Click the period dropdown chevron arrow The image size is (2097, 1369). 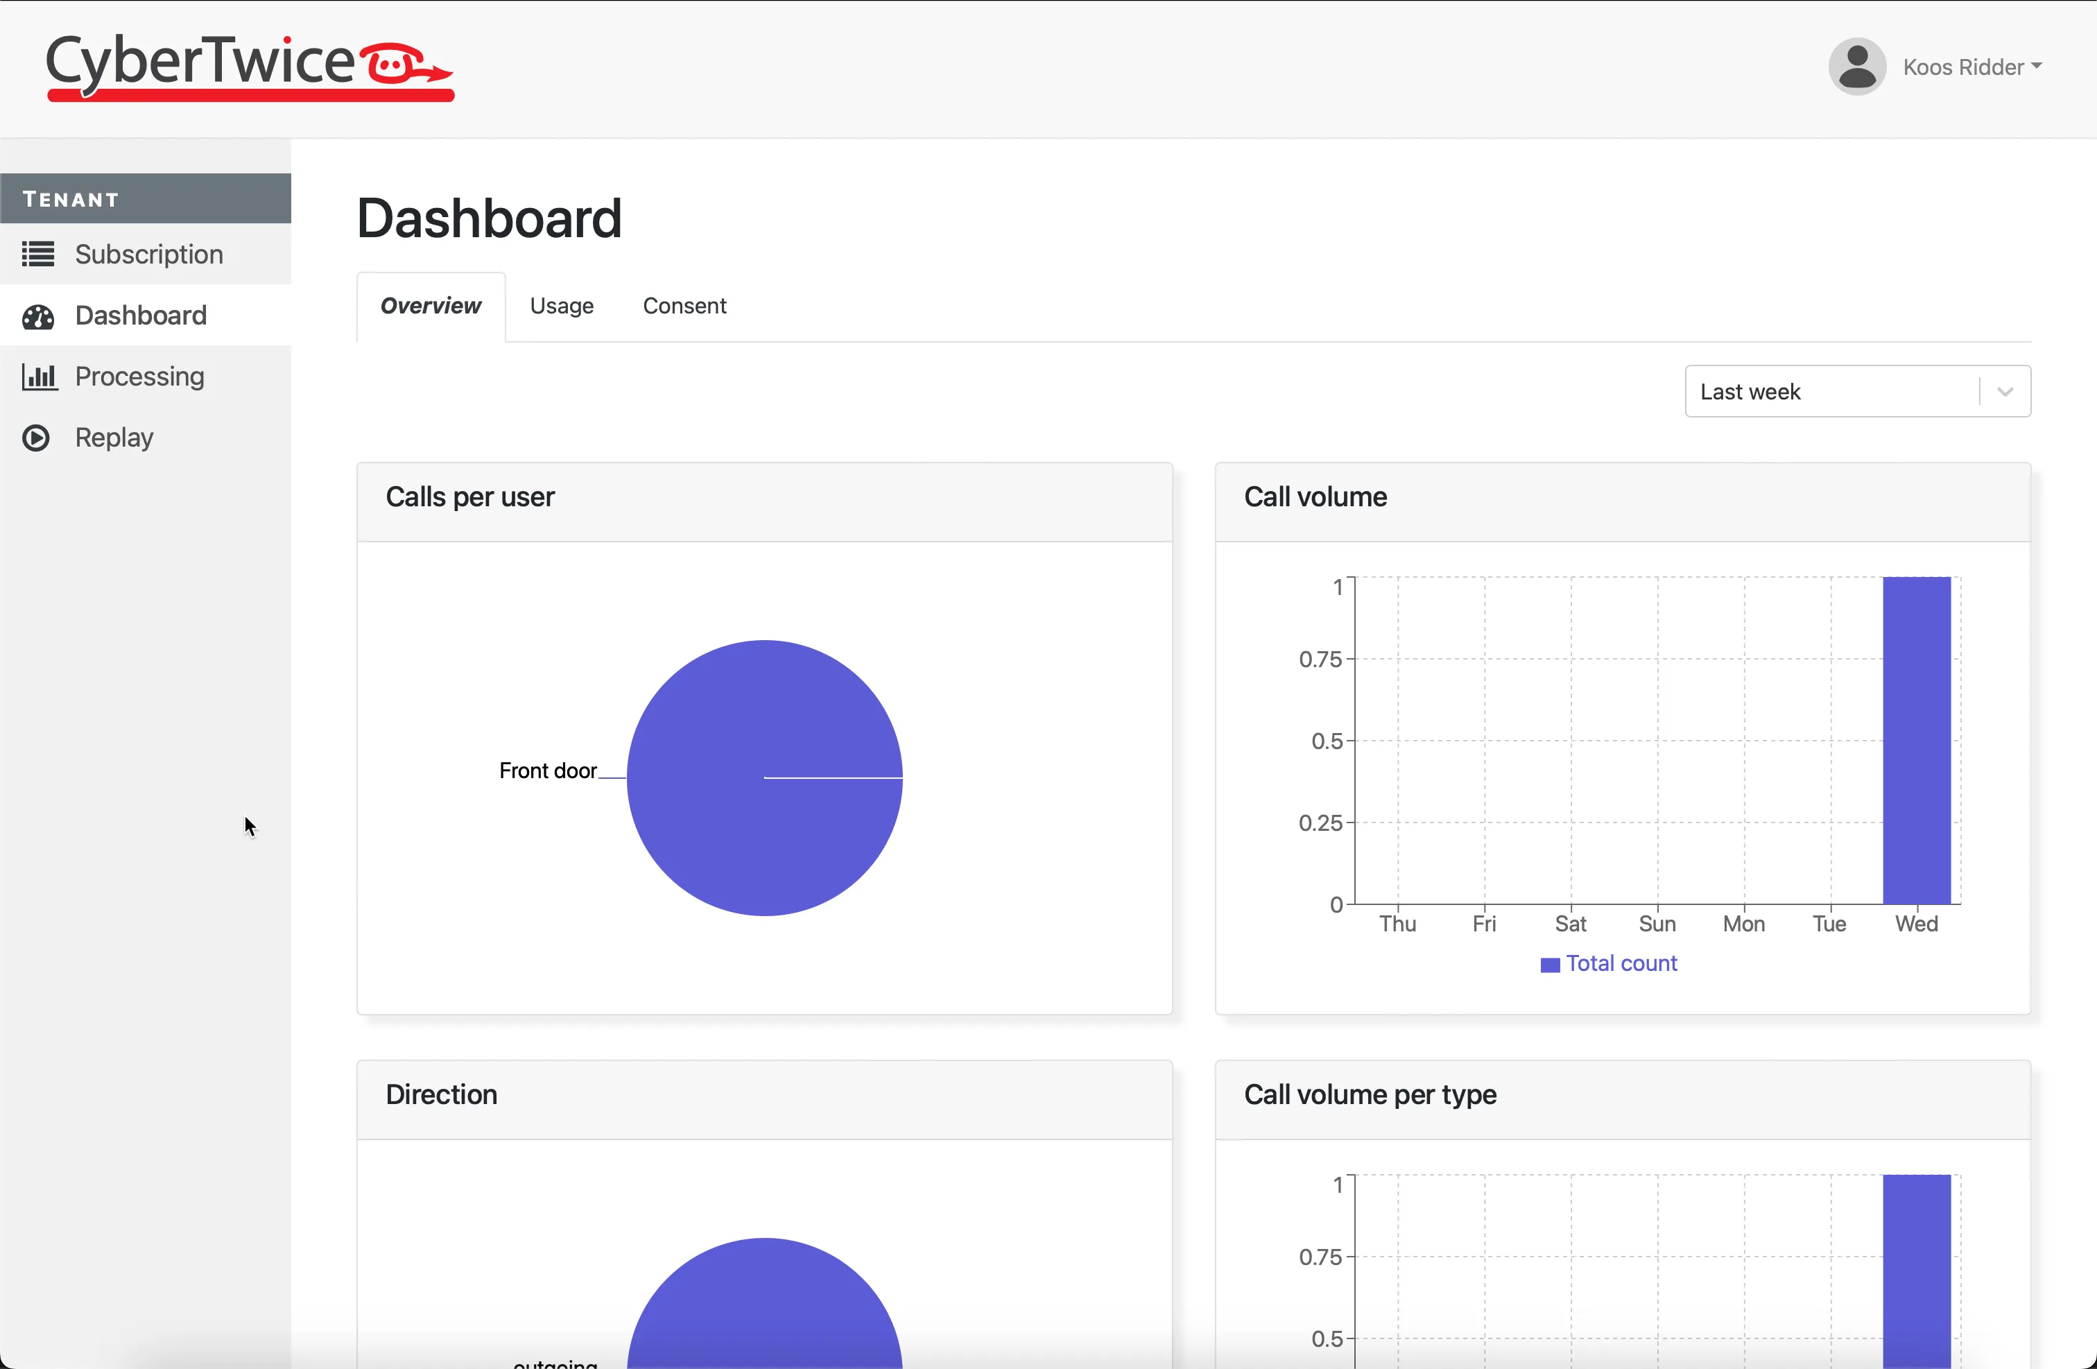point(2005,391)
